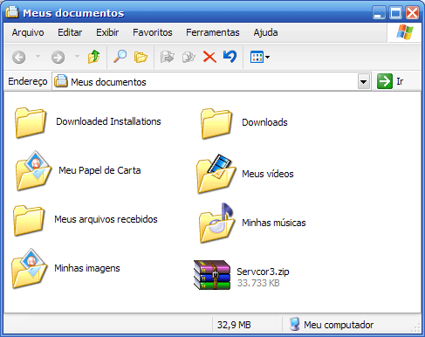The image size is (425, 337).
Task: Open the Search magnifier tool
Action: tap(120, 57)
